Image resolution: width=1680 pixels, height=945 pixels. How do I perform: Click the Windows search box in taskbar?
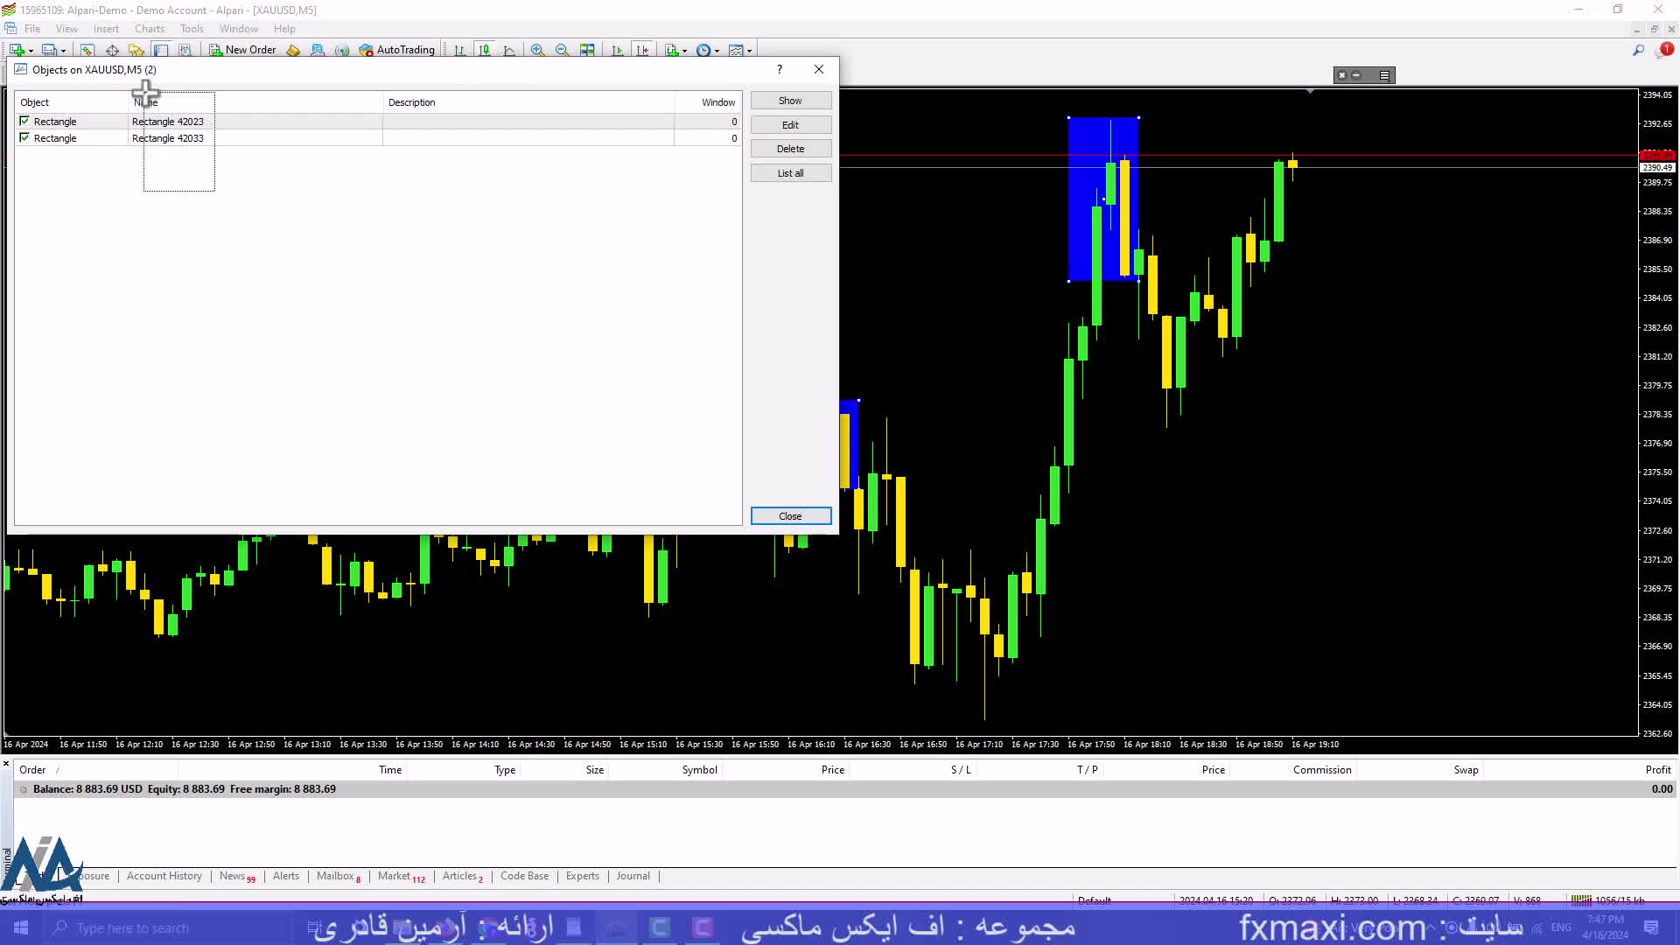pos(131,928)
